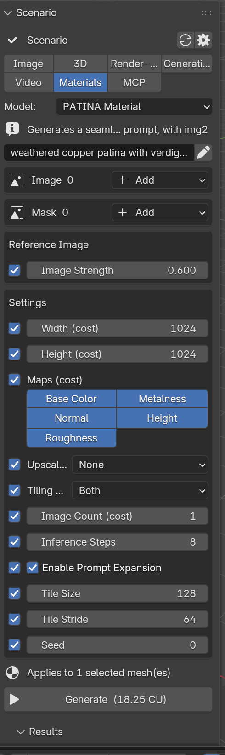Click the Tile Size 128 field
The image size is (225, 755).
pyautogui.click(x=118, y=593)
